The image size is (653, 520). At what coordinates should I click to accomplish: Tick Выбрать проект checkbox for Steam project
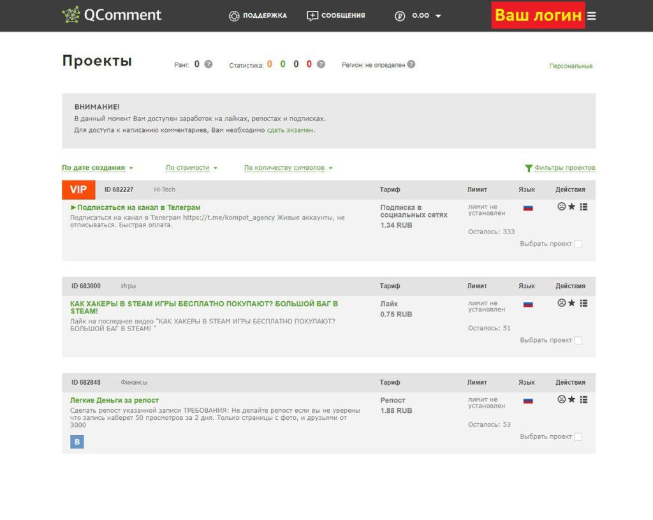(578, 341)
